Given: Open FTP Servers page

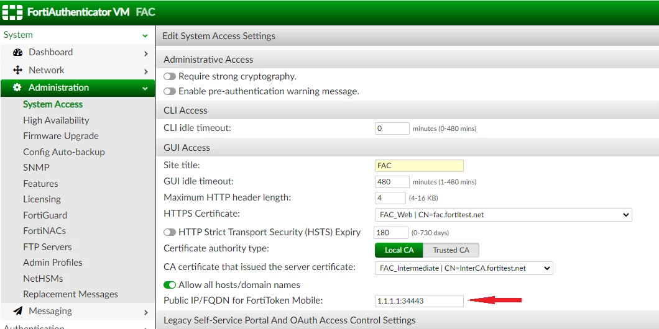Looking at the screenshot, I should [x=47, y=247].
